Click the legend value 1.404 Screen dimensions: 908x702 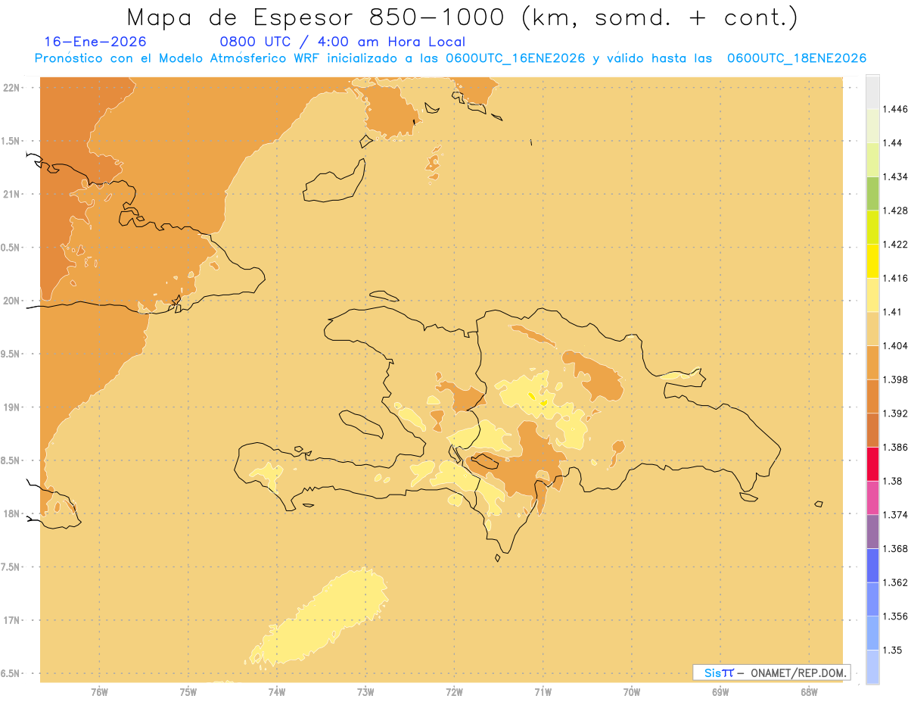(895, 345)
